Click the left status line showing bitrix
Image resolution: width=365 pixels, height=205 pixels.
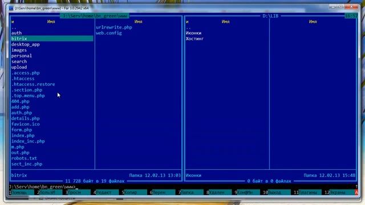19,175
